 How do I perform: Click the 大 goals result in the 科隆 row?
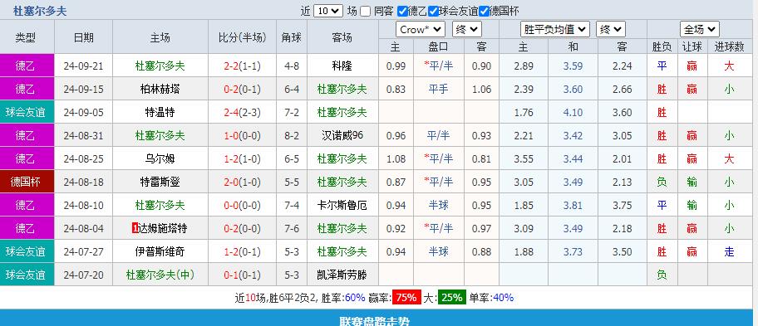(x=730, y=66)
